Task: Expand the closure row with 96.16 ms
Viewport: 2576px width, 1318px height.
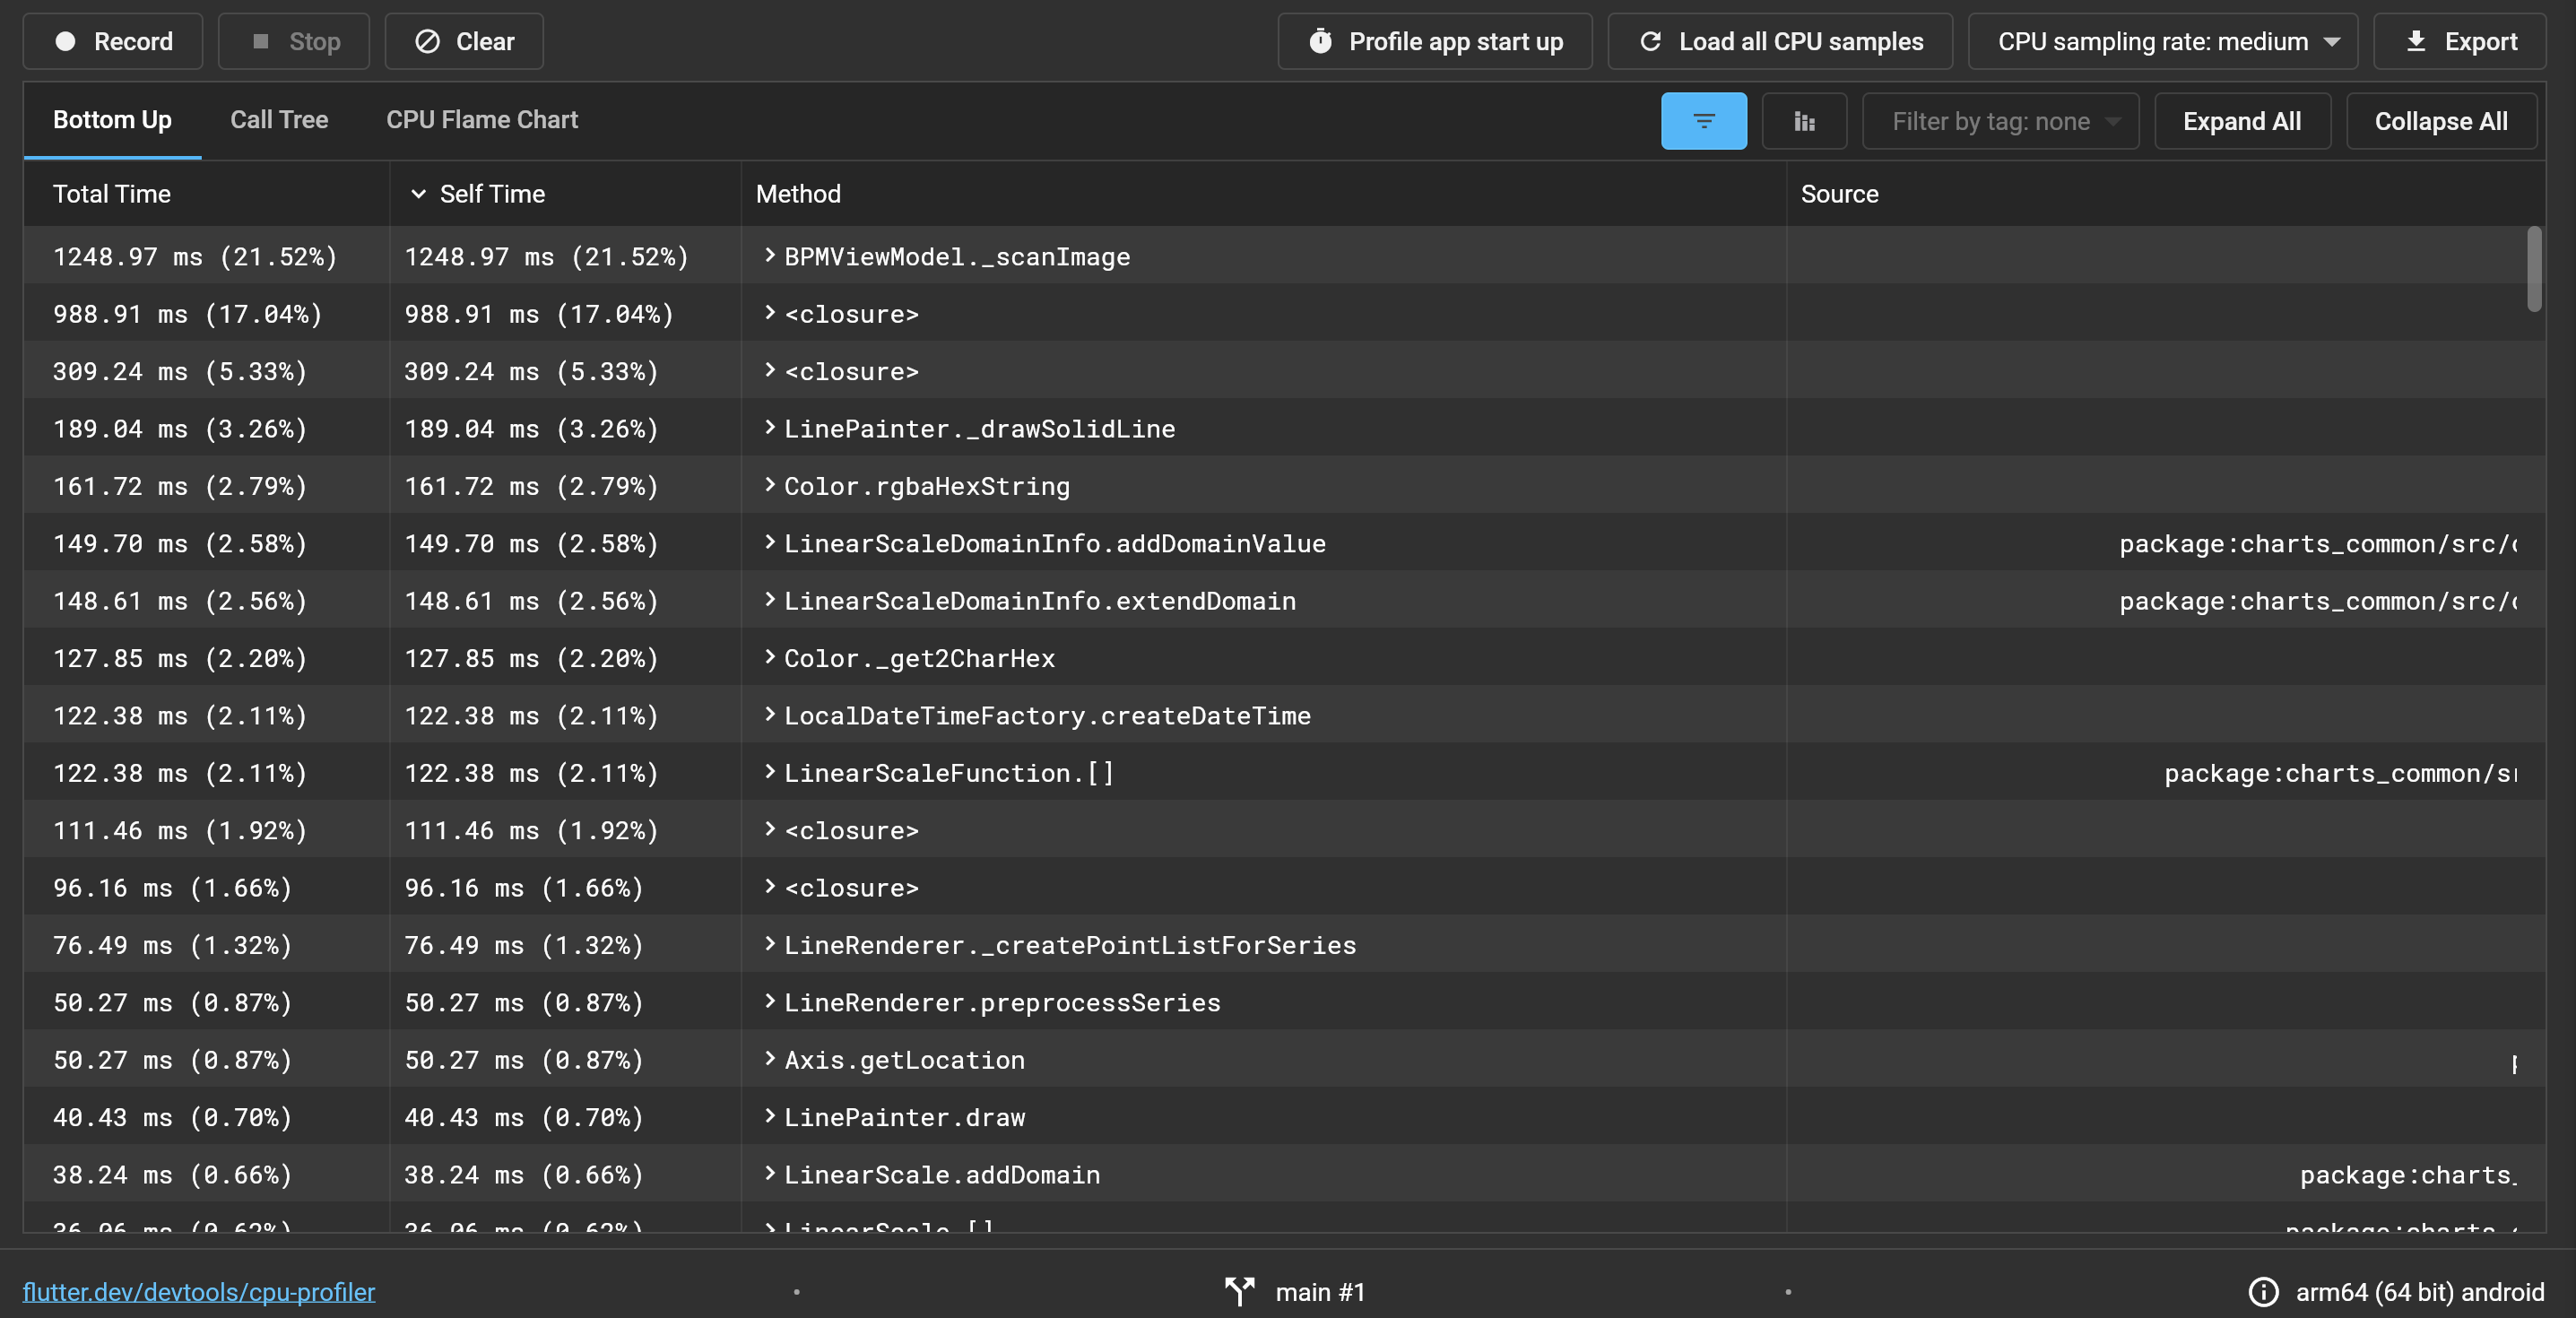Action: tap(770, 887)
